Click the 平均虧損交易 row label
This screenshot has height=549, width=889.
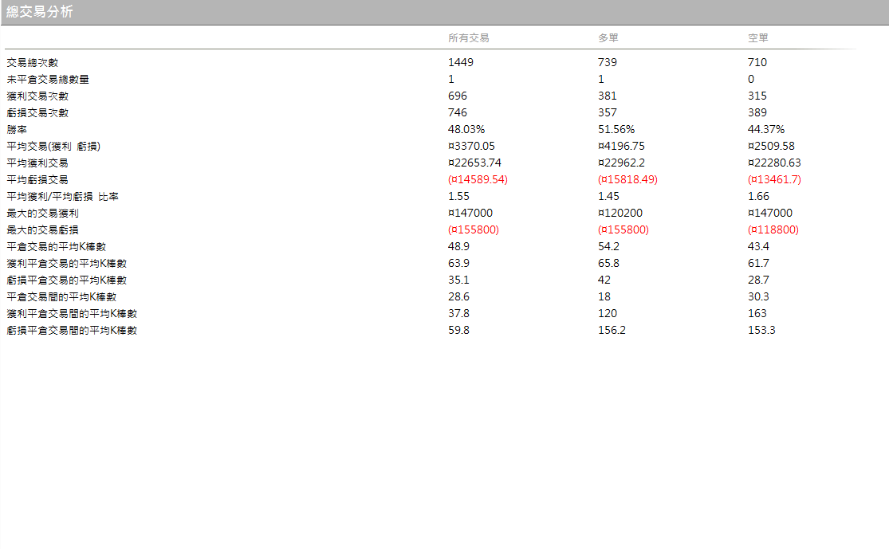(37, 179)
